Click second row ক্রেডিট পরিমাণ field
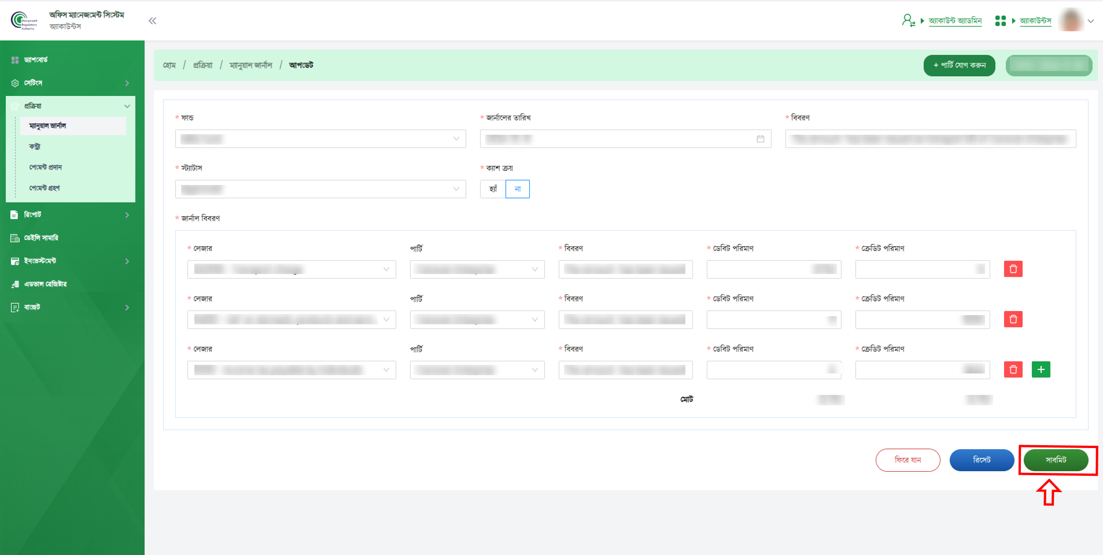 pyautogui.click(x=923, y=320)
